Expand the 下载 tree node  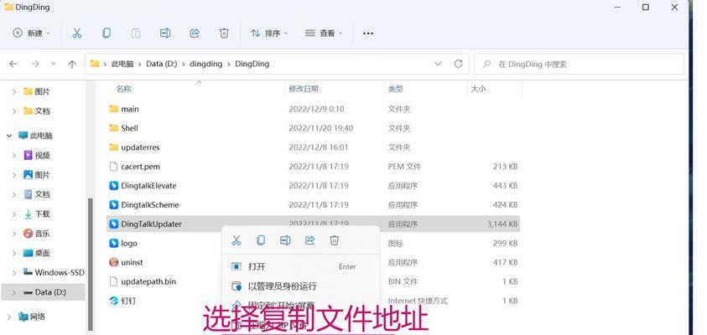14,214
